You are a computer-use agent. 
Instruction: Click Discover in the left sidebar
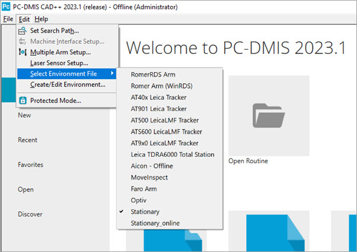(30, 214)
